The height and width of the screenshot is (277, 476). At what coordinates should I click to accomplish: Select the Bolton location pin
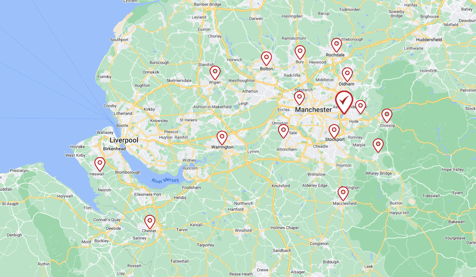[x=267, y=59]
